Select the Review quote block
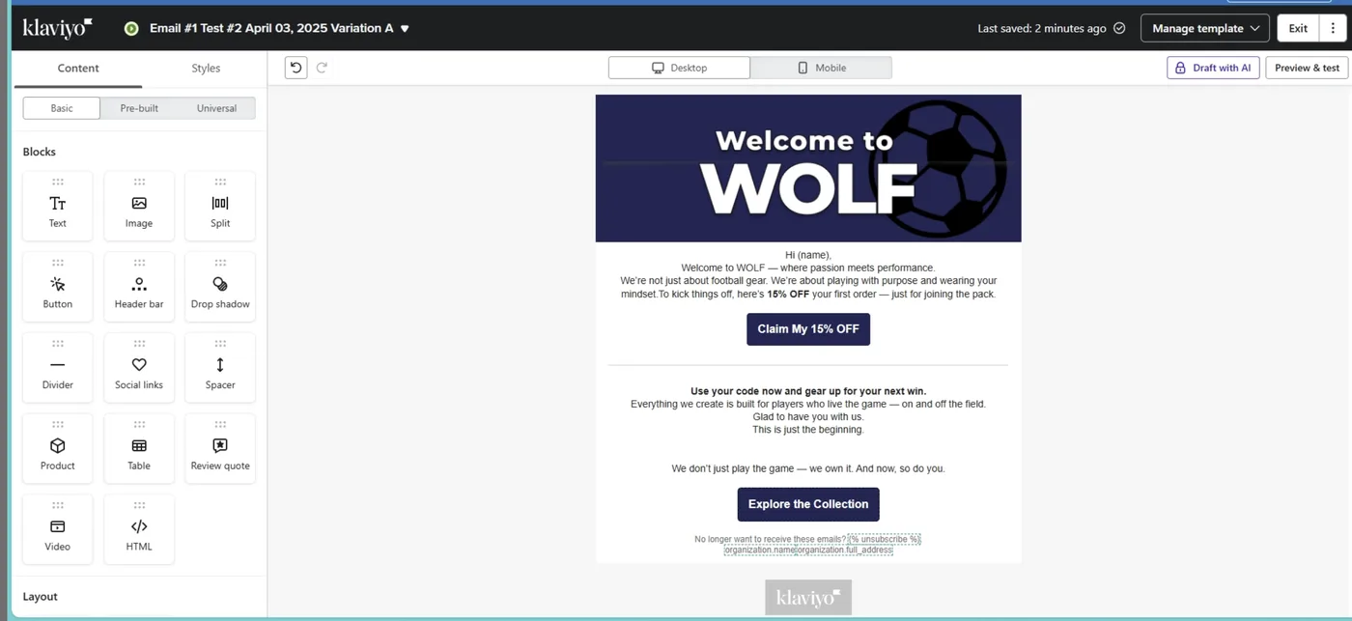The width and height of the screenshot is (1352, 621). pyautogui.click(x=220, y=449)
